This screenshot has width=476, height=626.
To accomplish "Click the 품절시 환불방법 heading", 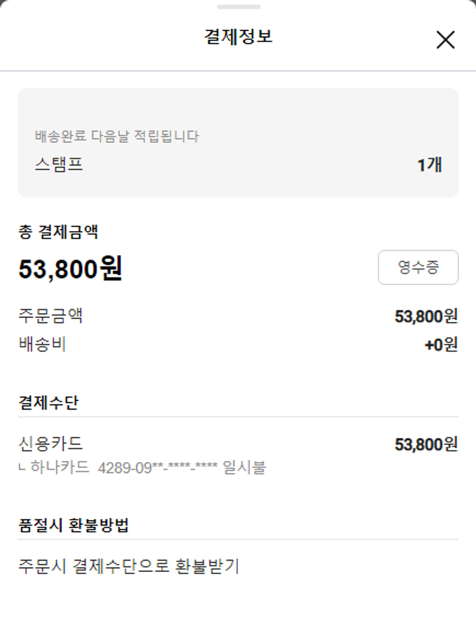I will (x=74, y=526).
